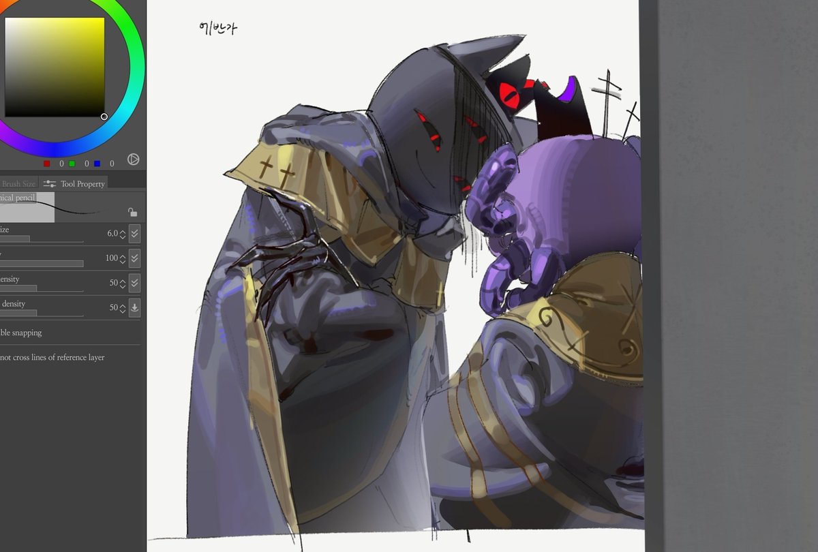818x552 pixels.
Task: Click the value field showing 100
Action: pyautogui.click(x=112, y=258)
